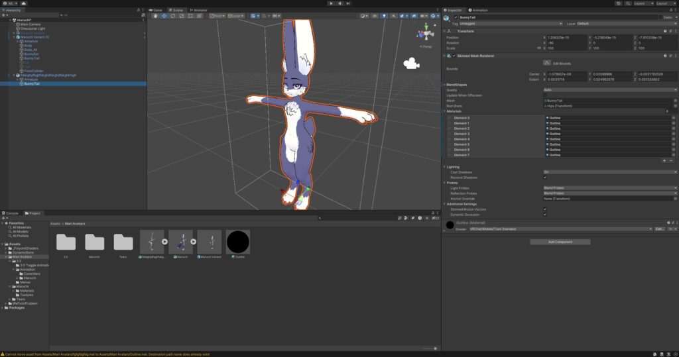Switch to the Animator tab
This screenshot has height=357, width=679.
tap(199, 10)
